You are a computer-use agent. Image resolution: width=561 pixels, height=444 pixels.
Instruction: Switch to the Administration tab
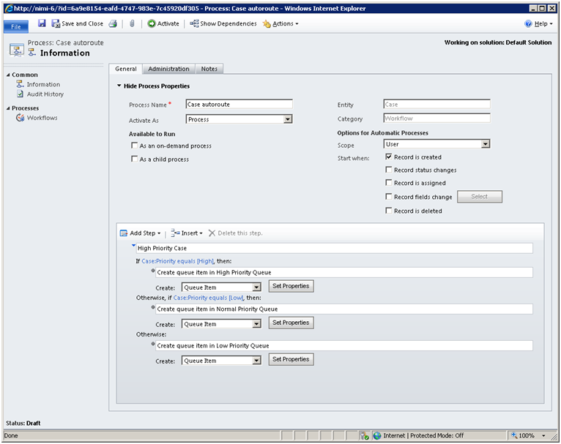(x=168, y=69)
